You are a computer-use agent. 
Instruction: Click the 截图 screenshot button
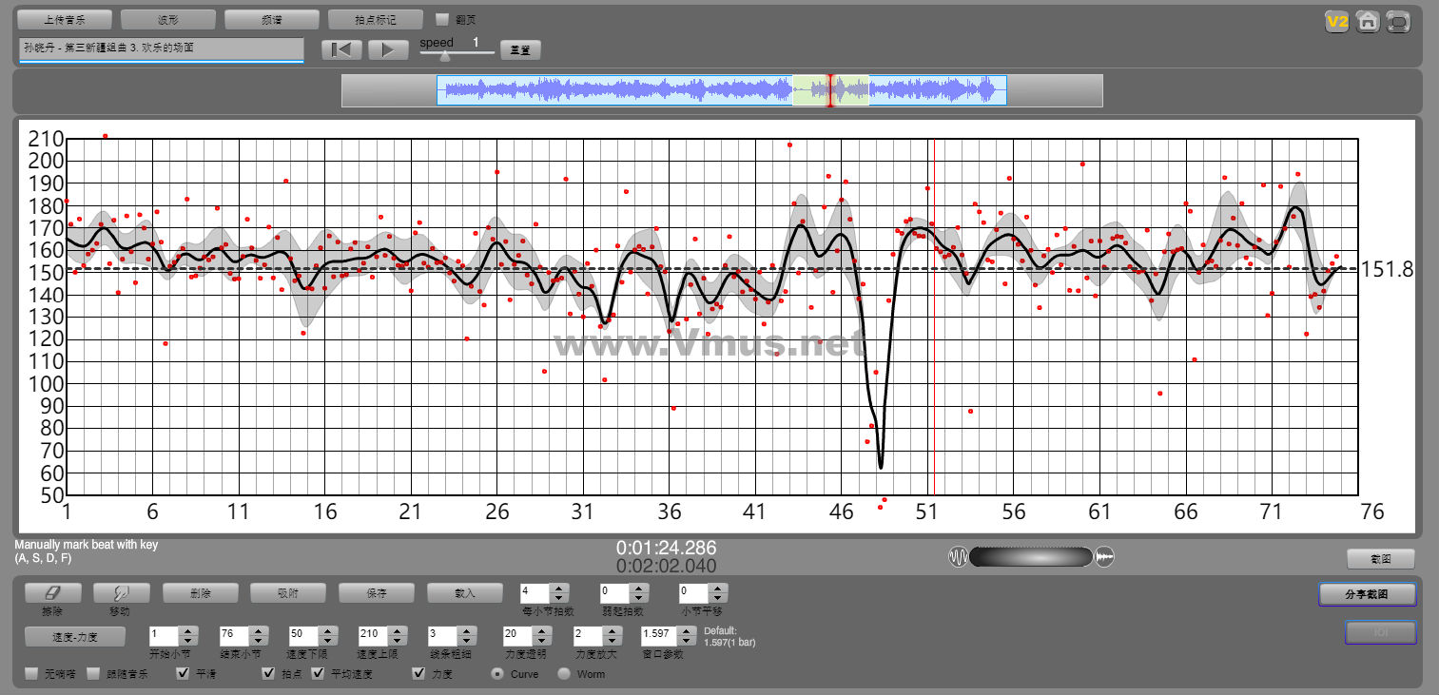pyautogui.click(x=1381, y=558)
